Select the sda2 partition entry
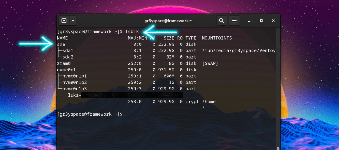The width and height of the screenshot is (339, 150). pyautogui.click(x=68, y=57)
